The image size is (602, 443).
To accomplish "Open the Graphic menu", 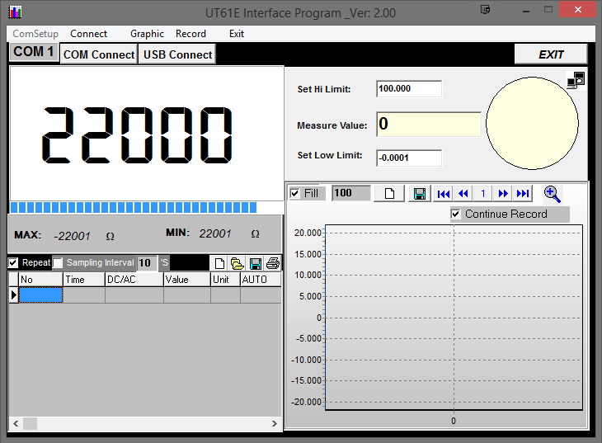I will pyautogui.click(x=147, y=34).
